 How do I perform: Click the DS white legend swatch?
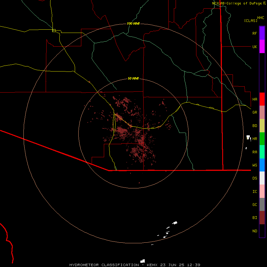pos(262,178)
